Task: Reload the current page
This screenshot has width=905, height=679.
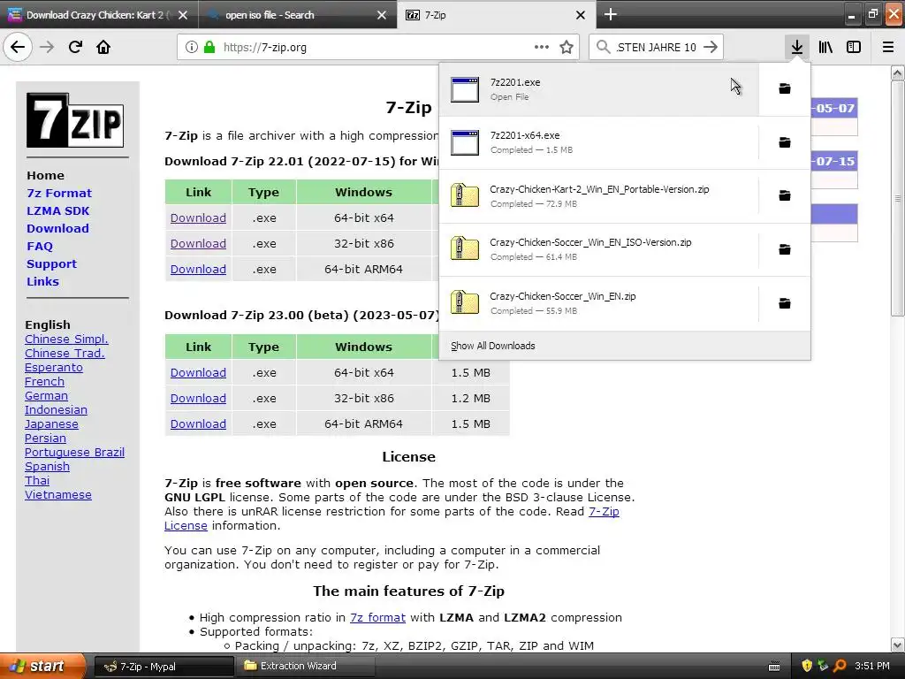Action: [x=75, y=47]
